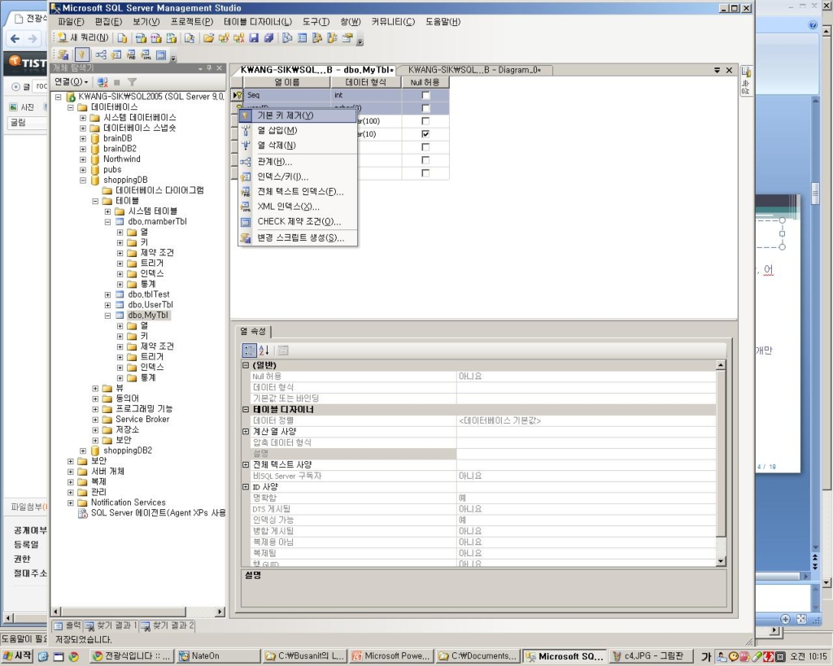
Task: Click the Property Pages icon in column properties
Action: (x=282, y=350)
